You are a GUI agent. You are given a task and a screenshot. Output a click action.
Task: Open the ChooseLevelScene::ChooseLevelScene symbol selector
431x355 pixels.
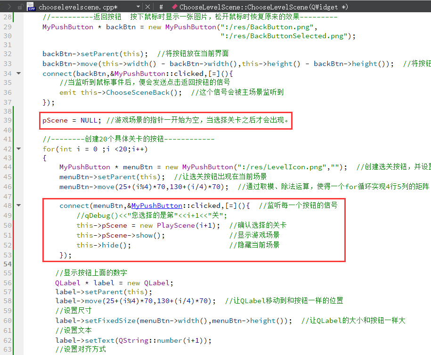(264, 7)
